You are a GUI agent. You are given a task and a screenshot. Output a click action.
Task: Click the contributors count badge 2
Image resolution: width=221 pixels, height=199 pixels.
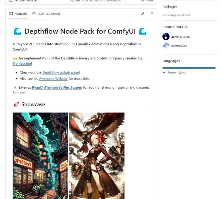tap(186, 27)
